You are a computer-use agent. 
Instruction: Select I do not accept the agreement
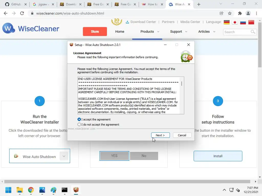98,125
